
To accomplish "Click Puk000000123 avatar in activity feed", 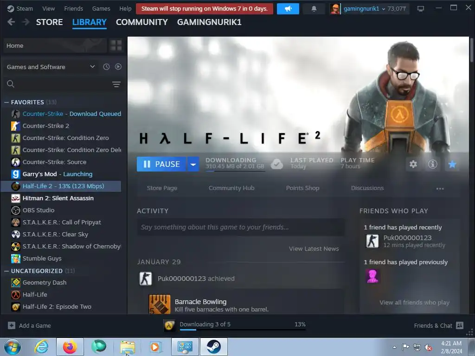I will tap(146, 279).
